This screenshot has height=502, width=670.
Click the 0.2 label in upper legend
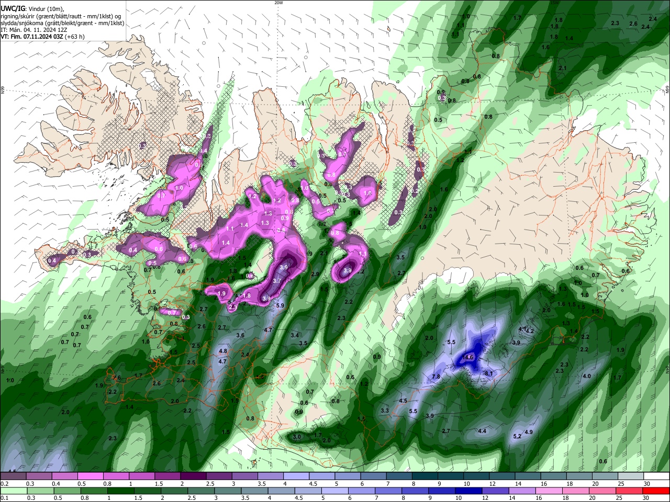point(5,484)
